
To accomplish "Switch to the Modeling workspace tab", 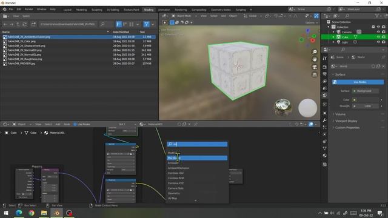I will [x=81, y=10].
